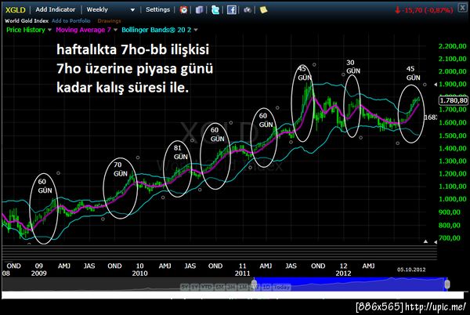Click the small up triangle above the time axis
Viewport: 470px width, 315px height.
point(425,241)
